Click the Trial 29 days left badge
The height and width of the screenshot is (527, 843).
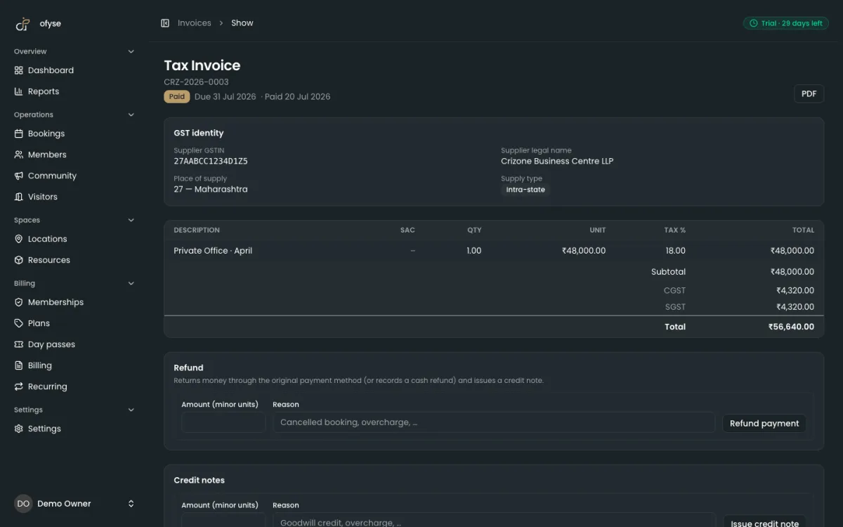[x=786, y=23]
